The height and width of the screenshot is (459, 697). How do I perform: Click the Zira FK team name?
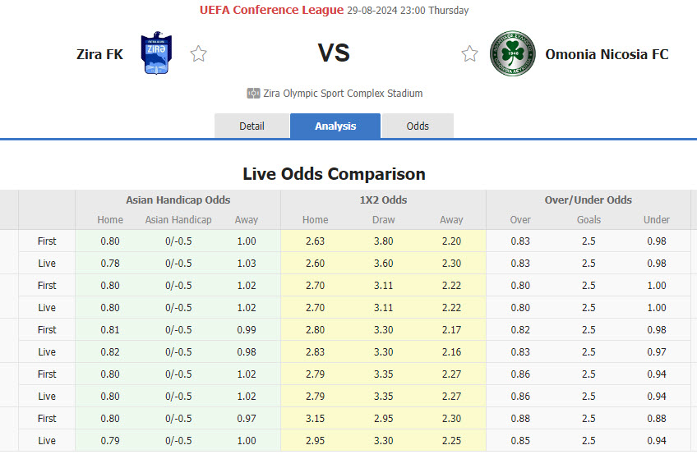coord(99,54)
